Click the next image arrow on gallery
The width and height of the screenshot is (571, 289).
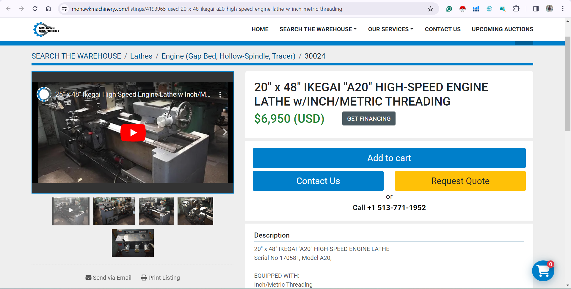[x=225, y=132]
